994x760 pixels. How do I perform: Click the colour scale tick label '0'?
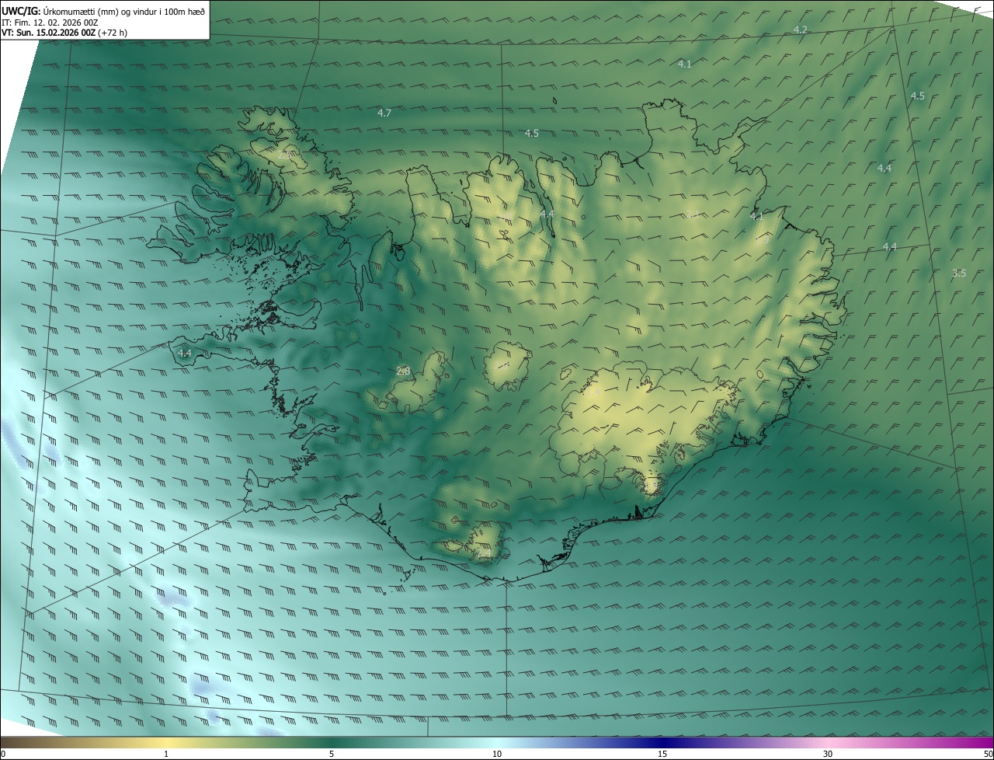click(x=3, y=755)
